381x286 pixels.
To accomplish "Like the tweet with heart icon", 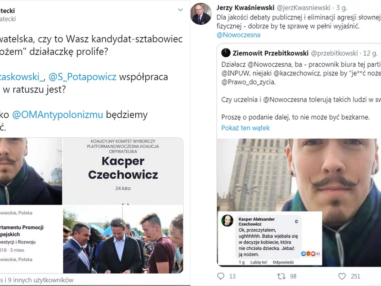I will click(x=342, y=276).
